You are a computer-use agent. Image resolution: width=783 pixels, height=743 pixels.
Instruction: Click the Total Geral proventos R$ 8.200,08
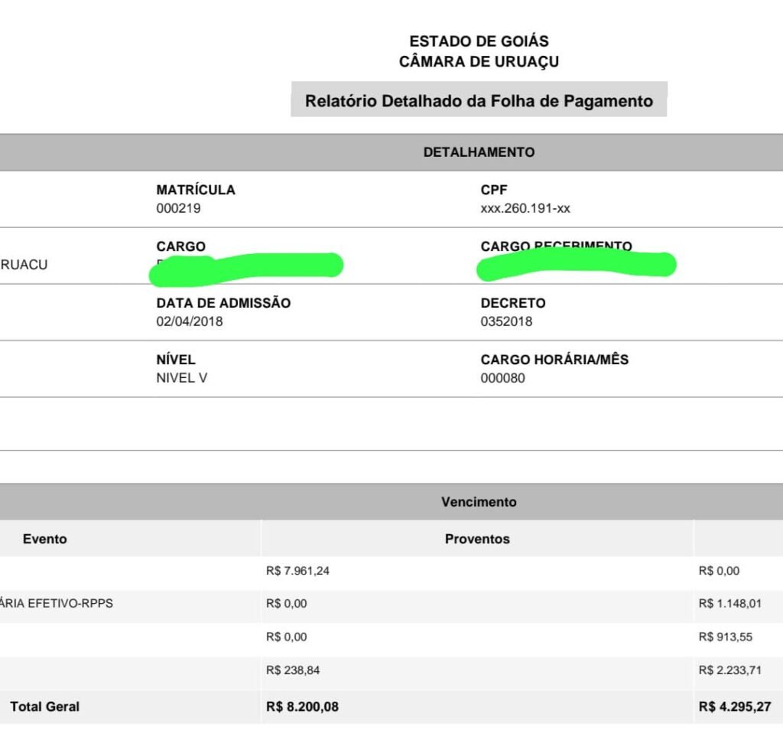point(302,707)
